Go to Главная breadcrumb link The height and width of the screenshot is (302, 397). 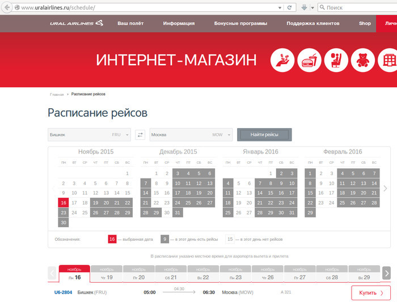tap(57, 94)
